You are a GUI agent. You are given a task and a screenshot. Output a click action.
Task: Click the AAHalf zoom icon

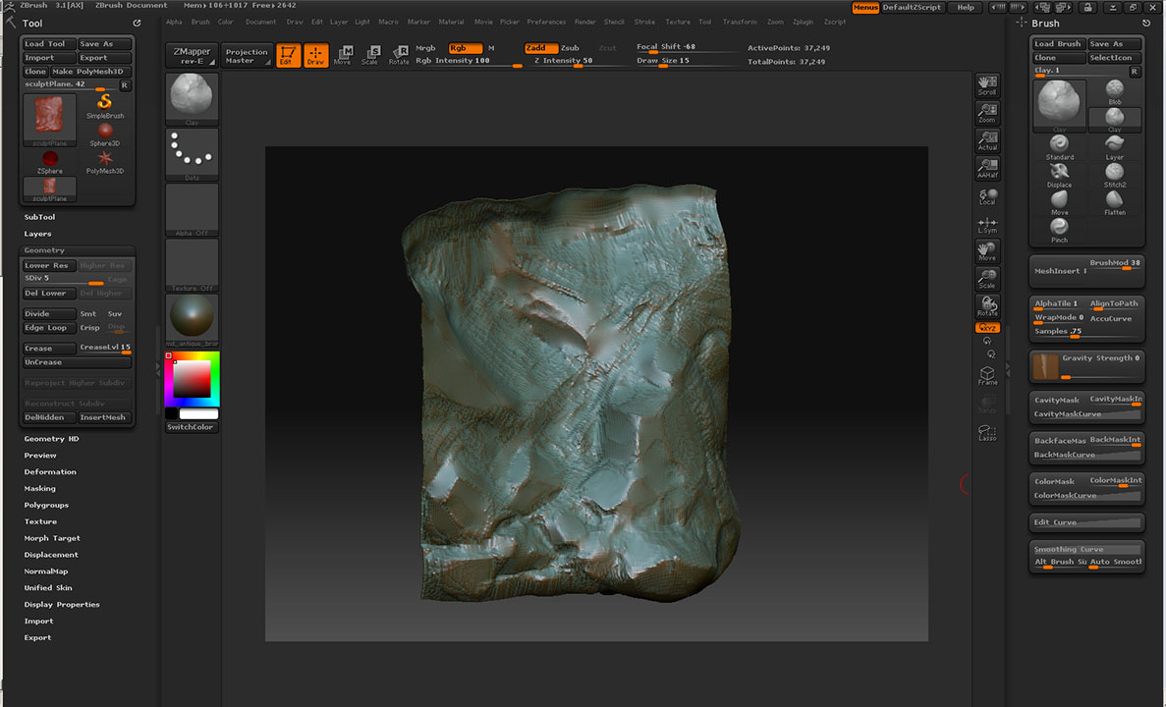click(987, 168)
